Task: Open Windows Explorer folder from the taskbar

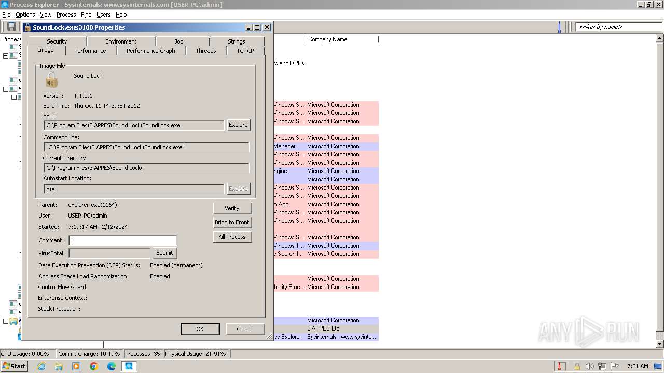Action: pyautogui.click(x=59, y=366)
